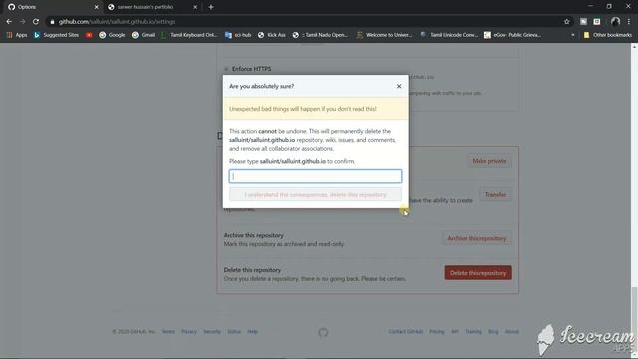The width and height of the screenshot is (638, 359).
Task: Click the second extension icon beside the avatar
Action: [x=597, y=22]
